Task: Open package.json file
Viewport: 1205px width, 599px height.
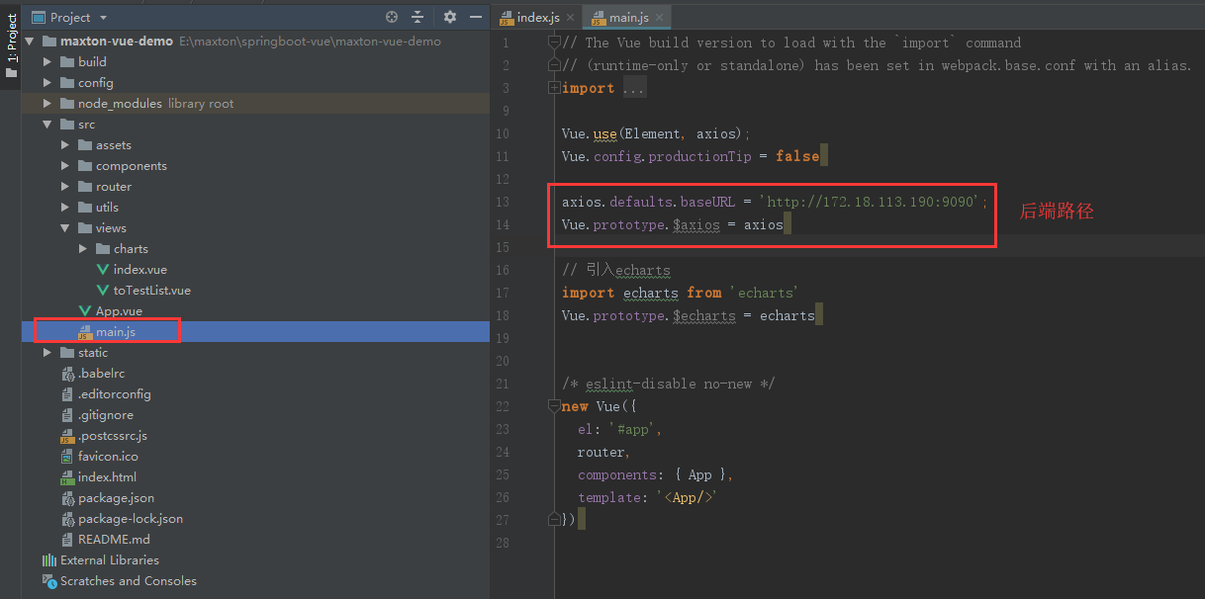Action: [x=116, y=498]
